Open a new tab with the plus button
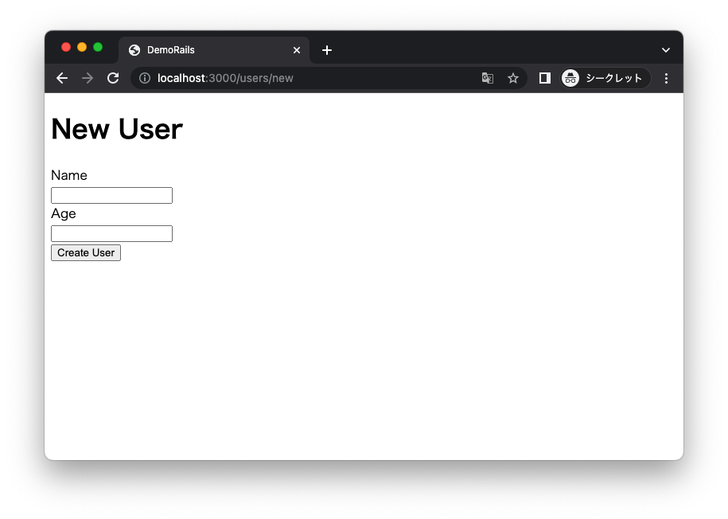 pyautogui.click(x=326, y=49)
